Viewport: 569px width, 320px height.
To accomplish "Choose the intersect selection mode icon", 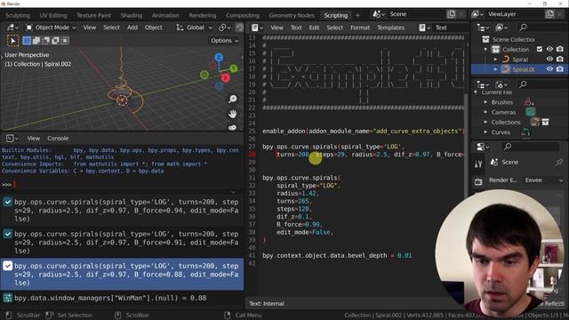I will pos(65,41).
